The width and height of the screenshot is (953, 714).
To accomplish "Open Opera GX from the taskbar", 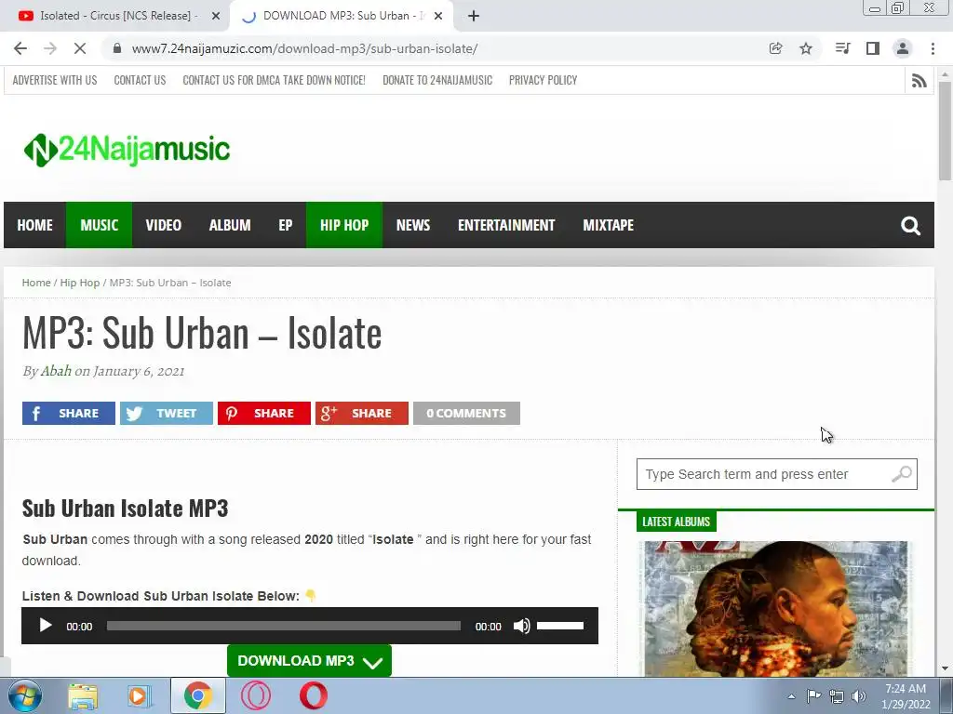I will (x=256, y=695).
